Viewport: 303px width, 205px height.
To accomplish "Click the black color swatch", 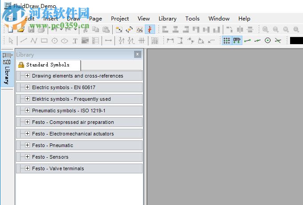I will [296, 41].
